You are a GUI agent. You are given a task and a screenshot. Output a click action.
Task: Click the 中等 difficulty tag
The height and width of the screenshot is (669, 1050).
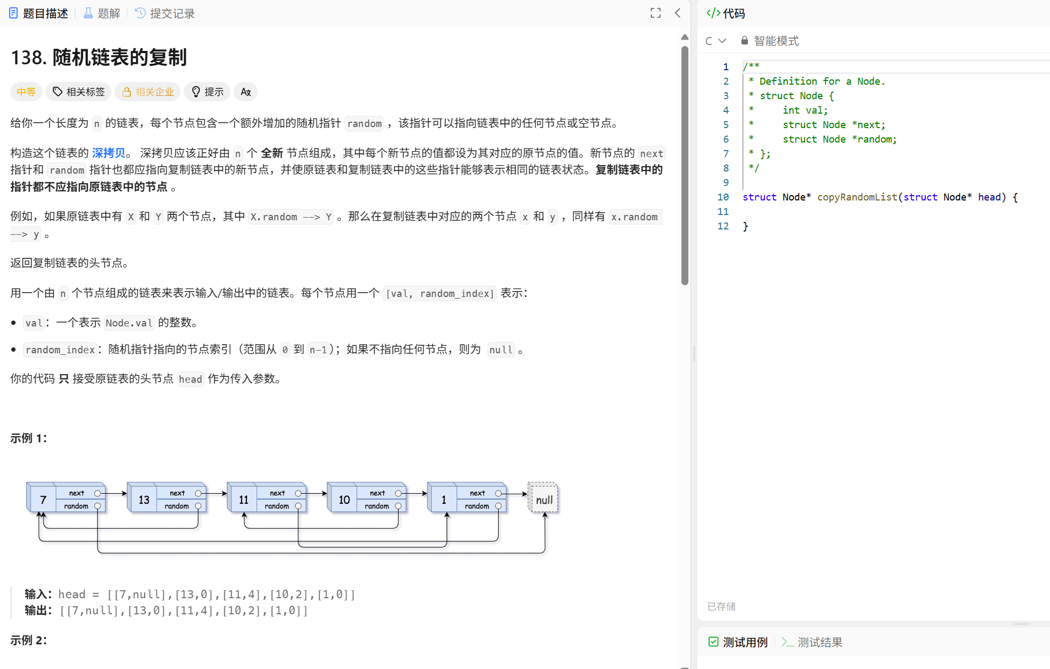pyautogui.click(x=26, y=92)
